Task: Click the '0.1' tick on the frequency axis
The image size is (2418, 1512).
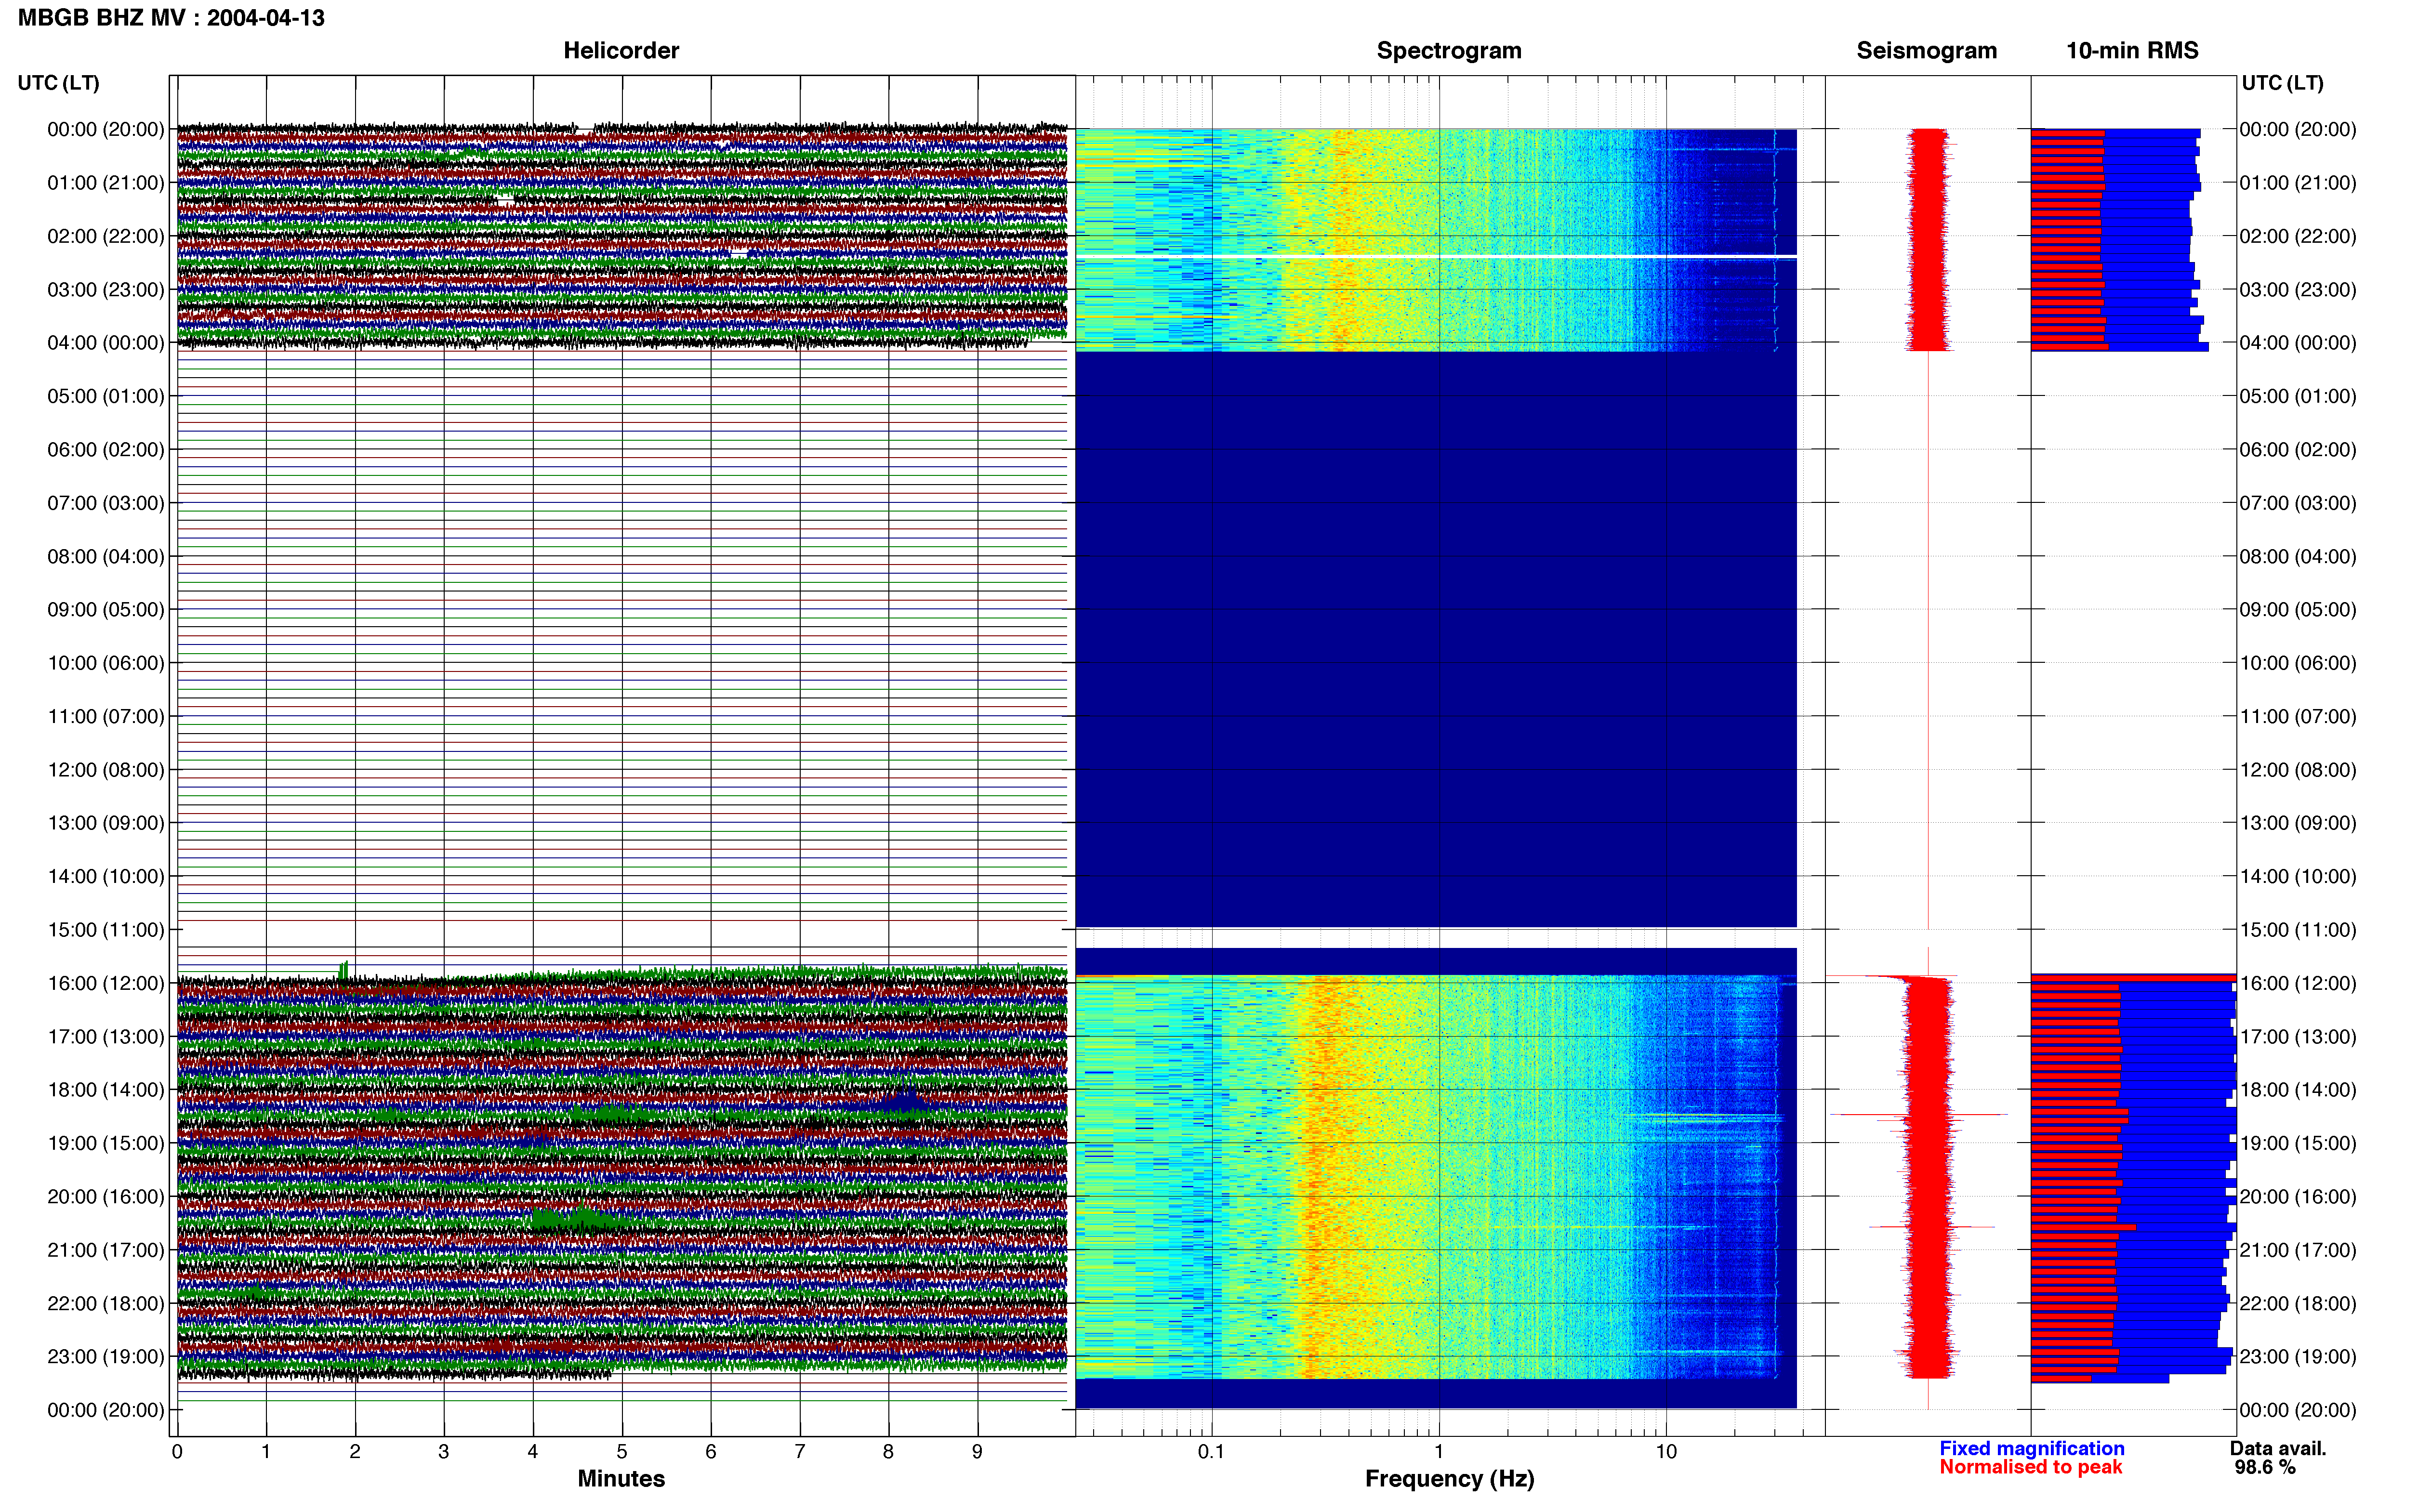Action: click(x=1211, y=1452)
